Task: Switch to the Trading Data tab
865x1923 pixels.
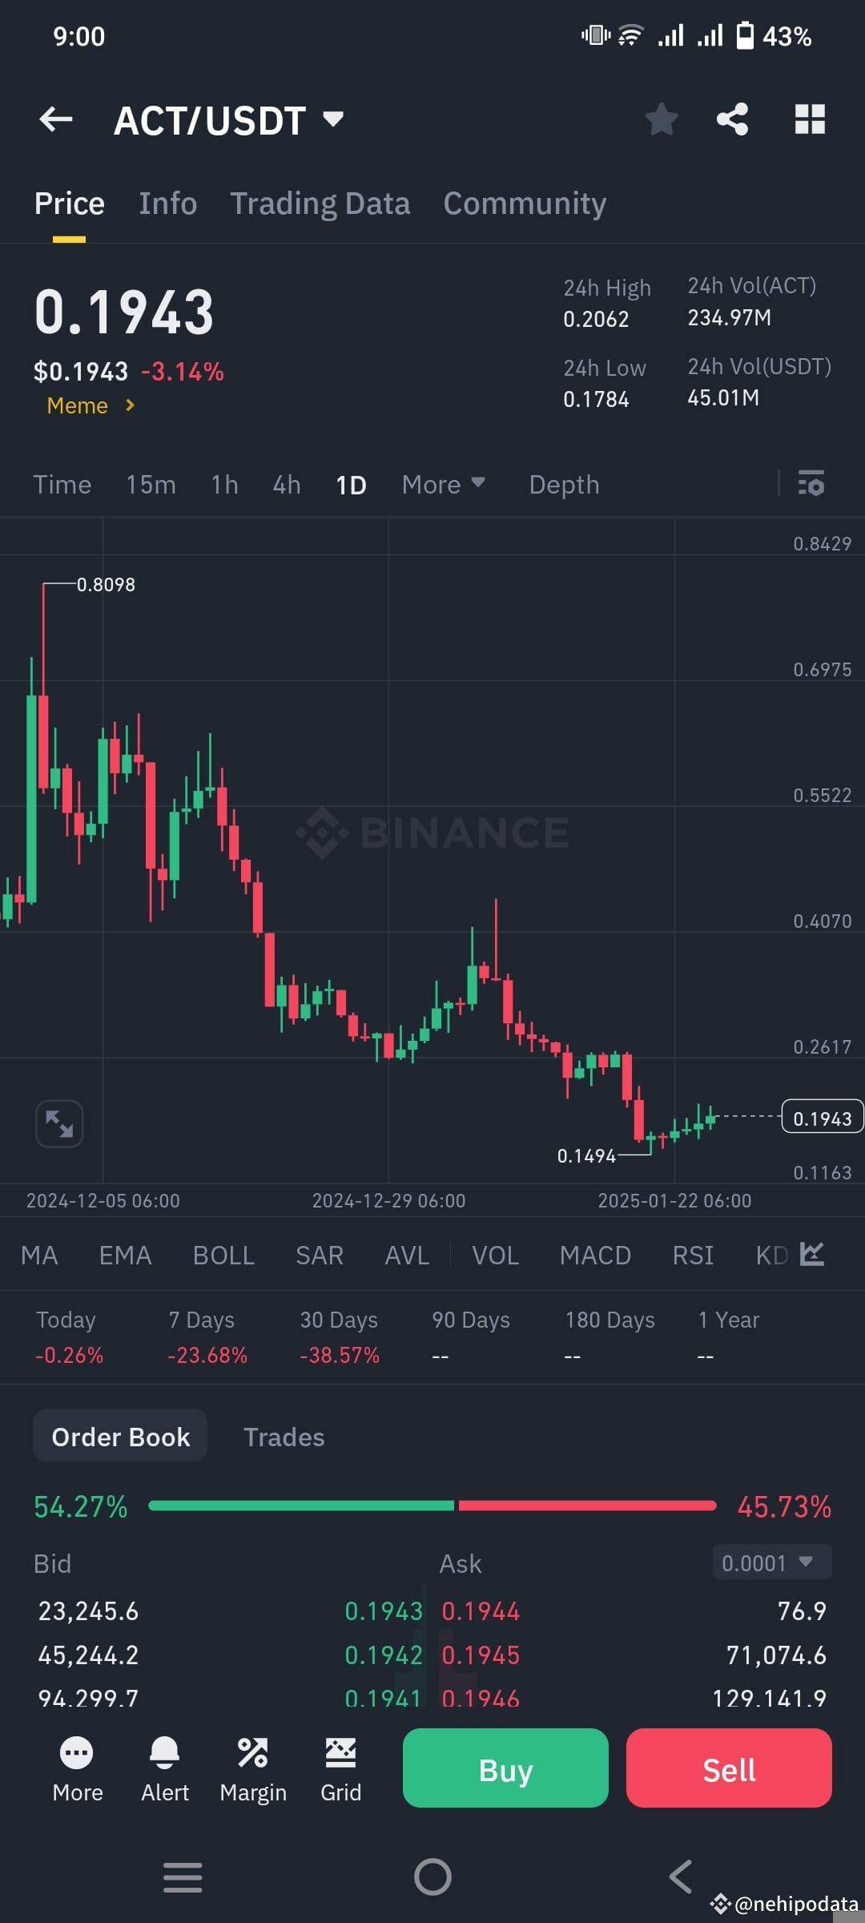Action: tap(320, 203)
